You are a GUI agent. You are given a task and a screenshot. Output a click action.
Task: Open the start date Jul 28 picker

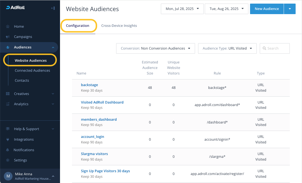[182, 9]
